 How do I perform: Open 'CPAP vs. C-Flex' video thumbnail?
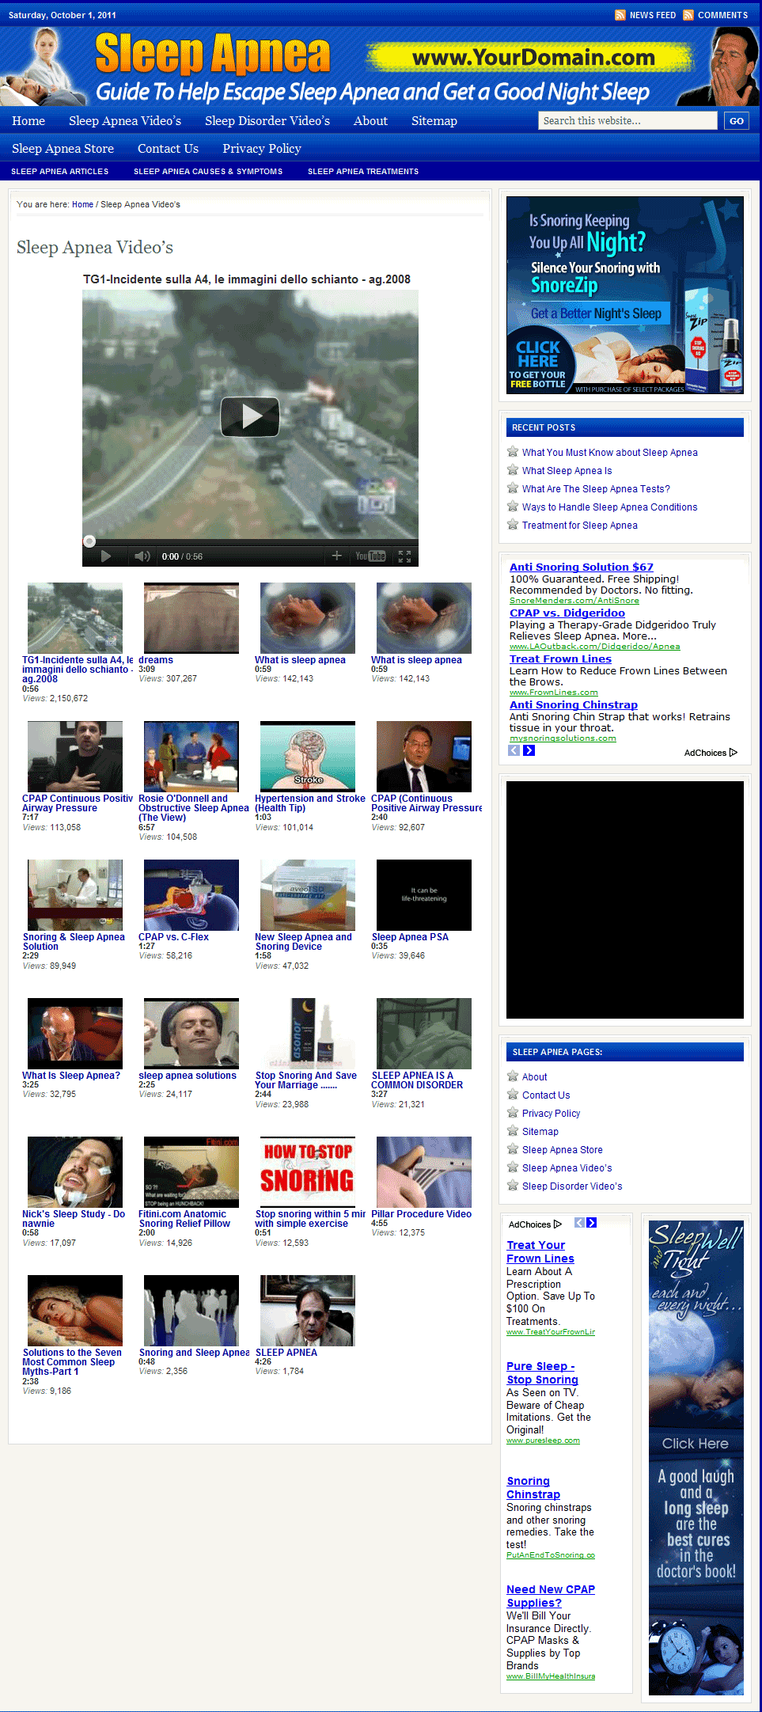[x=191, y=895]
